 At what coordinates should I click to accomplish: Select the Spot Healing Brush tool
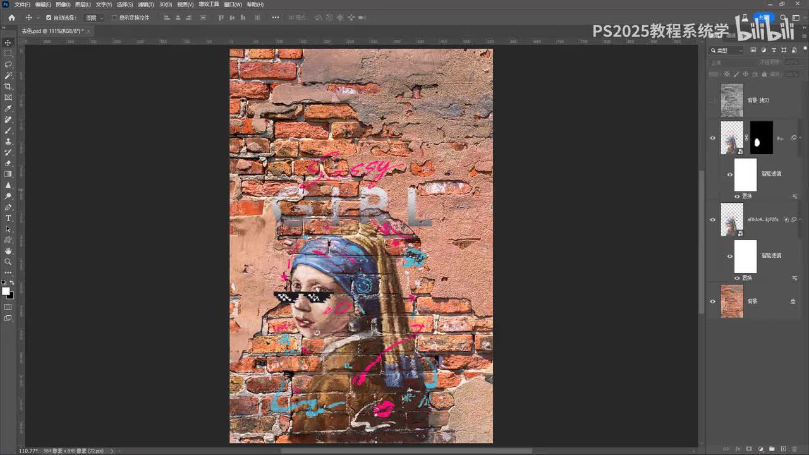(8, 119)
